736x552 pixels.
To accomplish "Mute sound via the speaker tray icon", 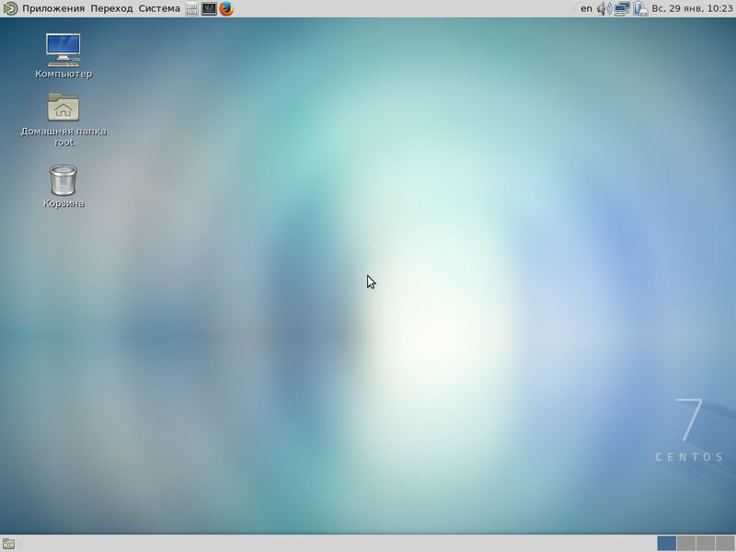I will [x=603, y=9].
